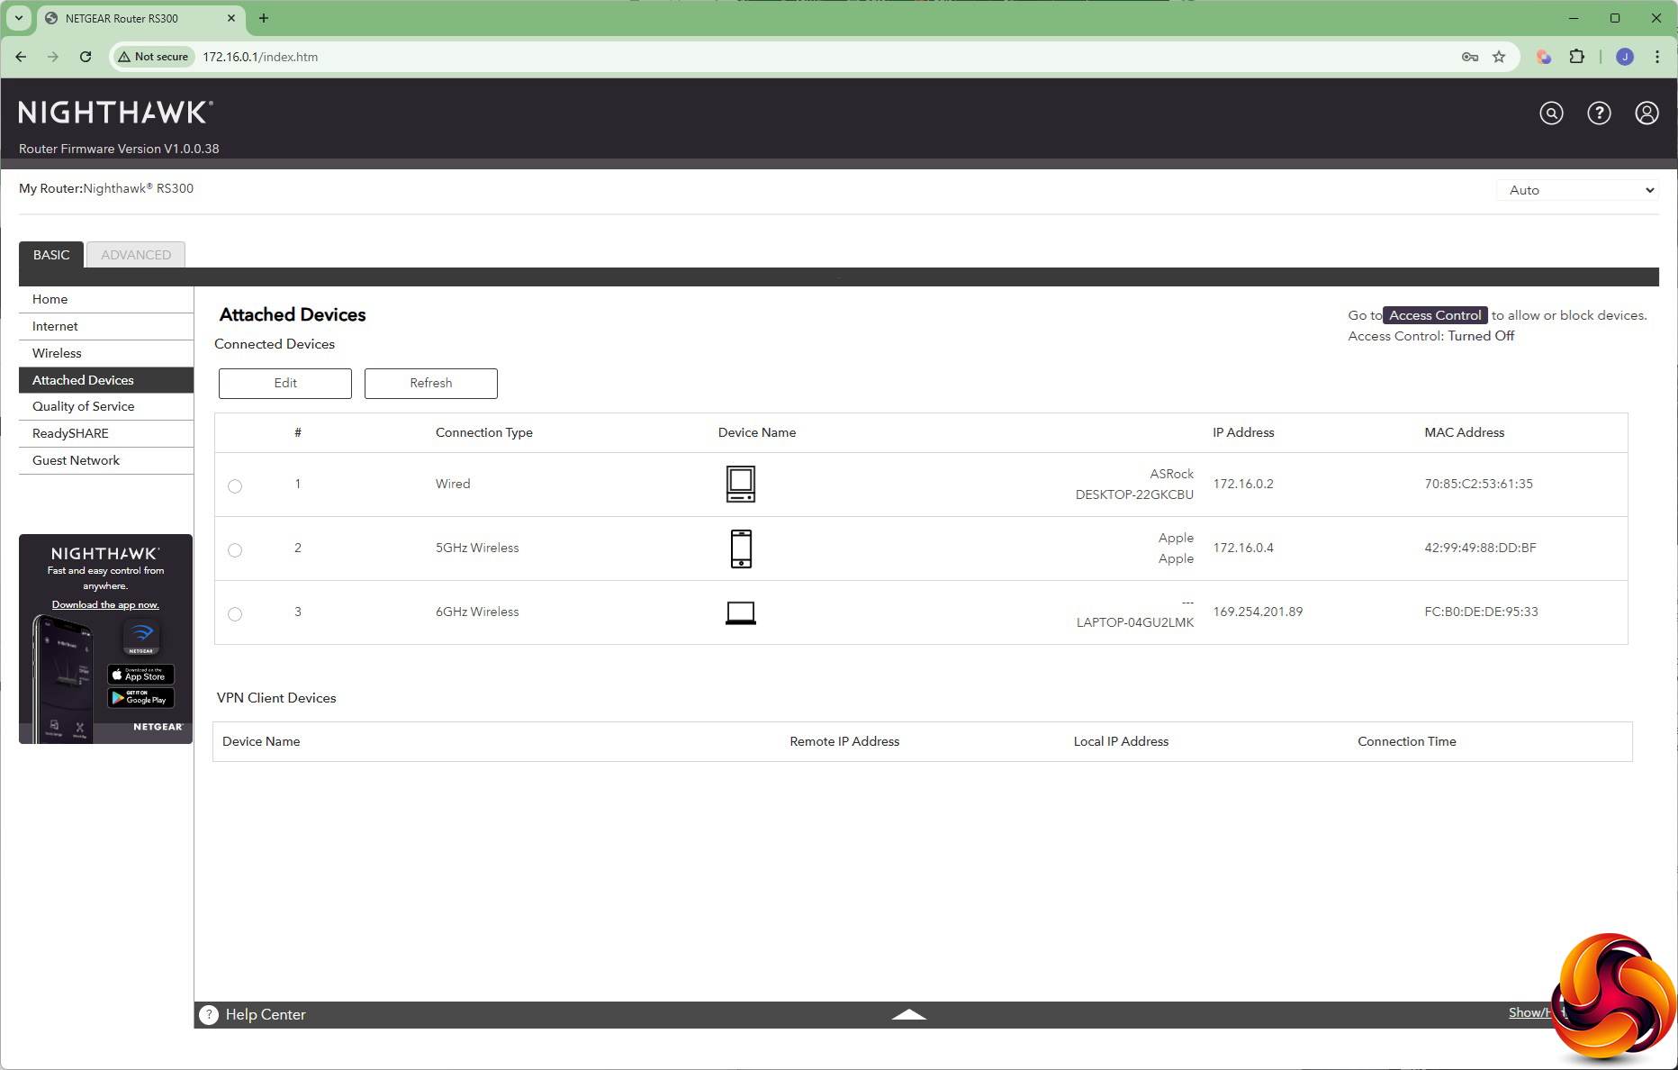Click IP address 172.16.0.2
The image size is (1678, 1070).
[1243, 484]
